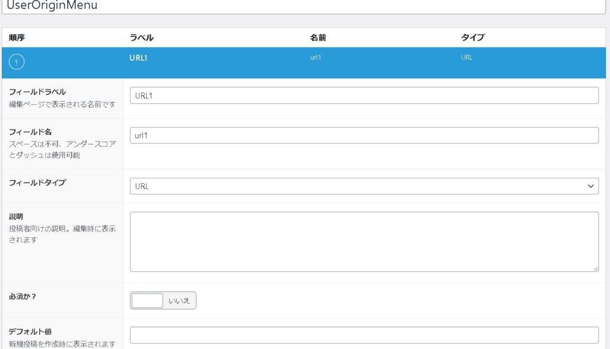The image size is (610, 349).
Task: Click the "URL" type in the blue row
Action: 466,58
